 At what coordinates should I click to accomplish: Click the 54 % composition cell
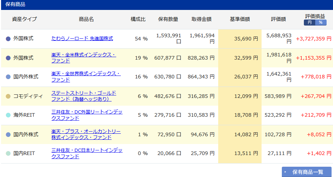[x=141, y=39]
